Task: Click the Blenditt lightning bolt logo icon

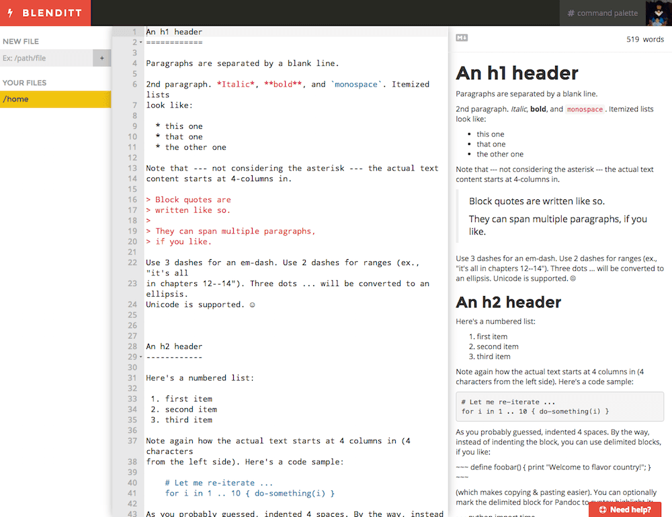Action: pyautogui.click(x=10, y=13)
